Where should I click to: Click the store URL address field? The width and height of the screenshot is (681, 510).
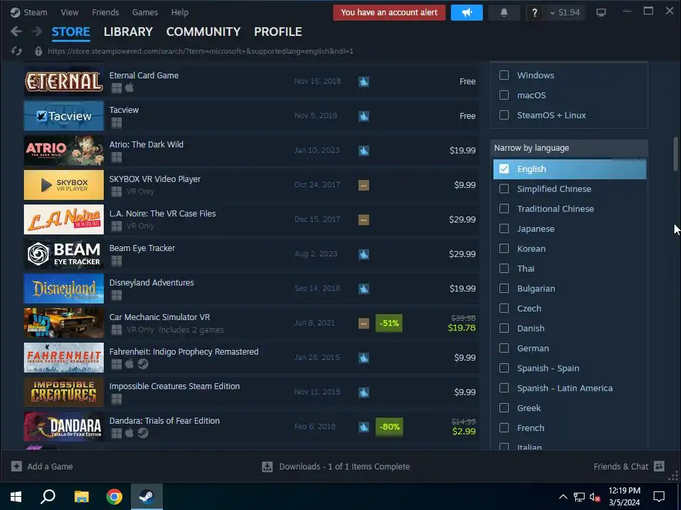point(200,51)
